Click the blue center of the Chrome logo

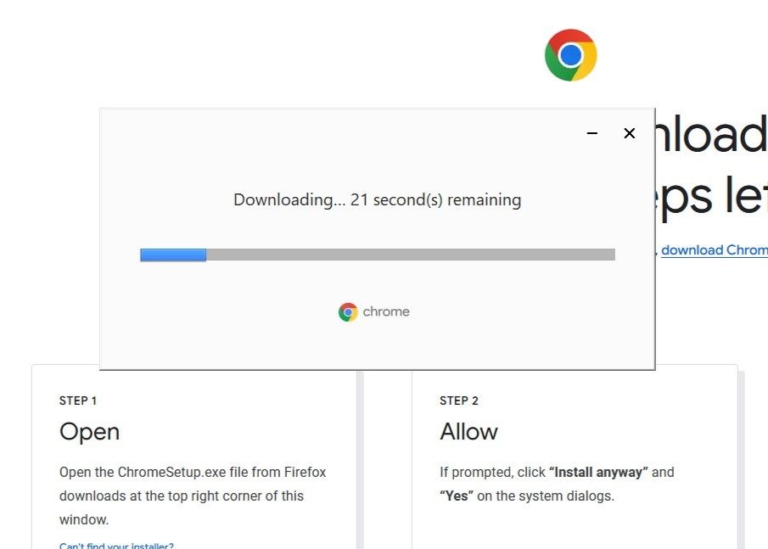[571, 54]
